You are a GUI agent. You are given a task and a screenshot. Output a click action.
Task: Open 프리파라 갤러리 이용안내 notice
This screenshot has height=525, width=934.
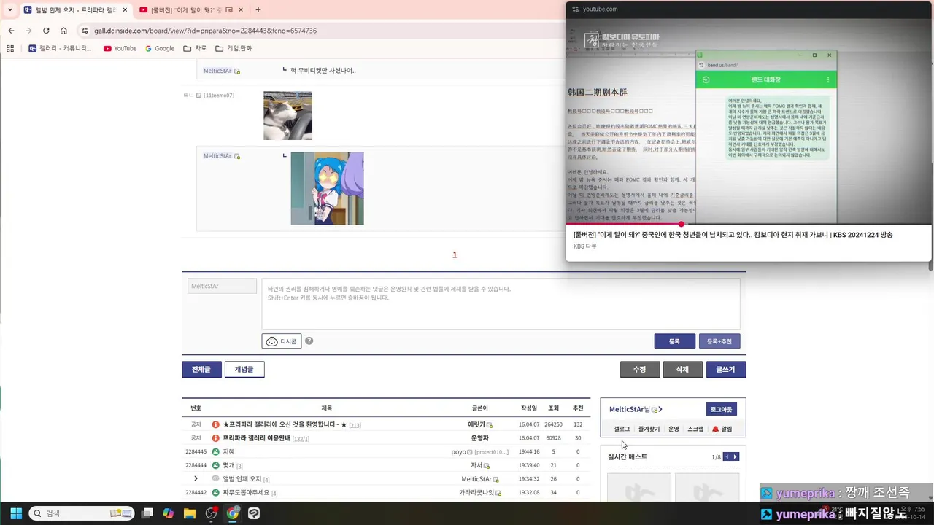[257, 438]
